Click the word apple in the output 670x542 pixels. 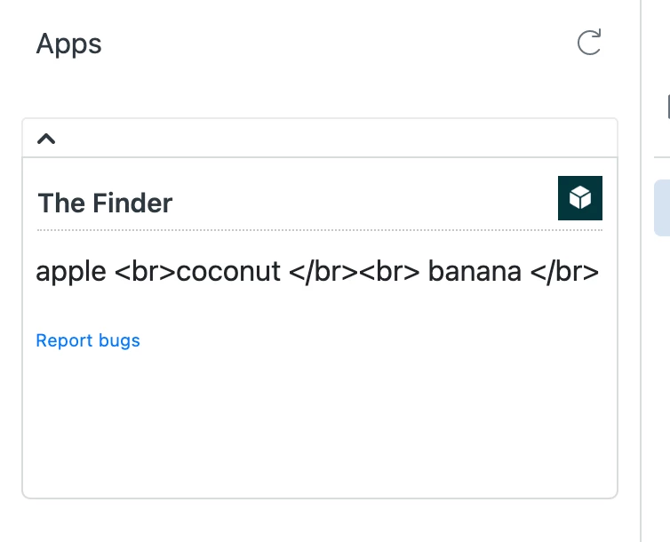(71, 272)
